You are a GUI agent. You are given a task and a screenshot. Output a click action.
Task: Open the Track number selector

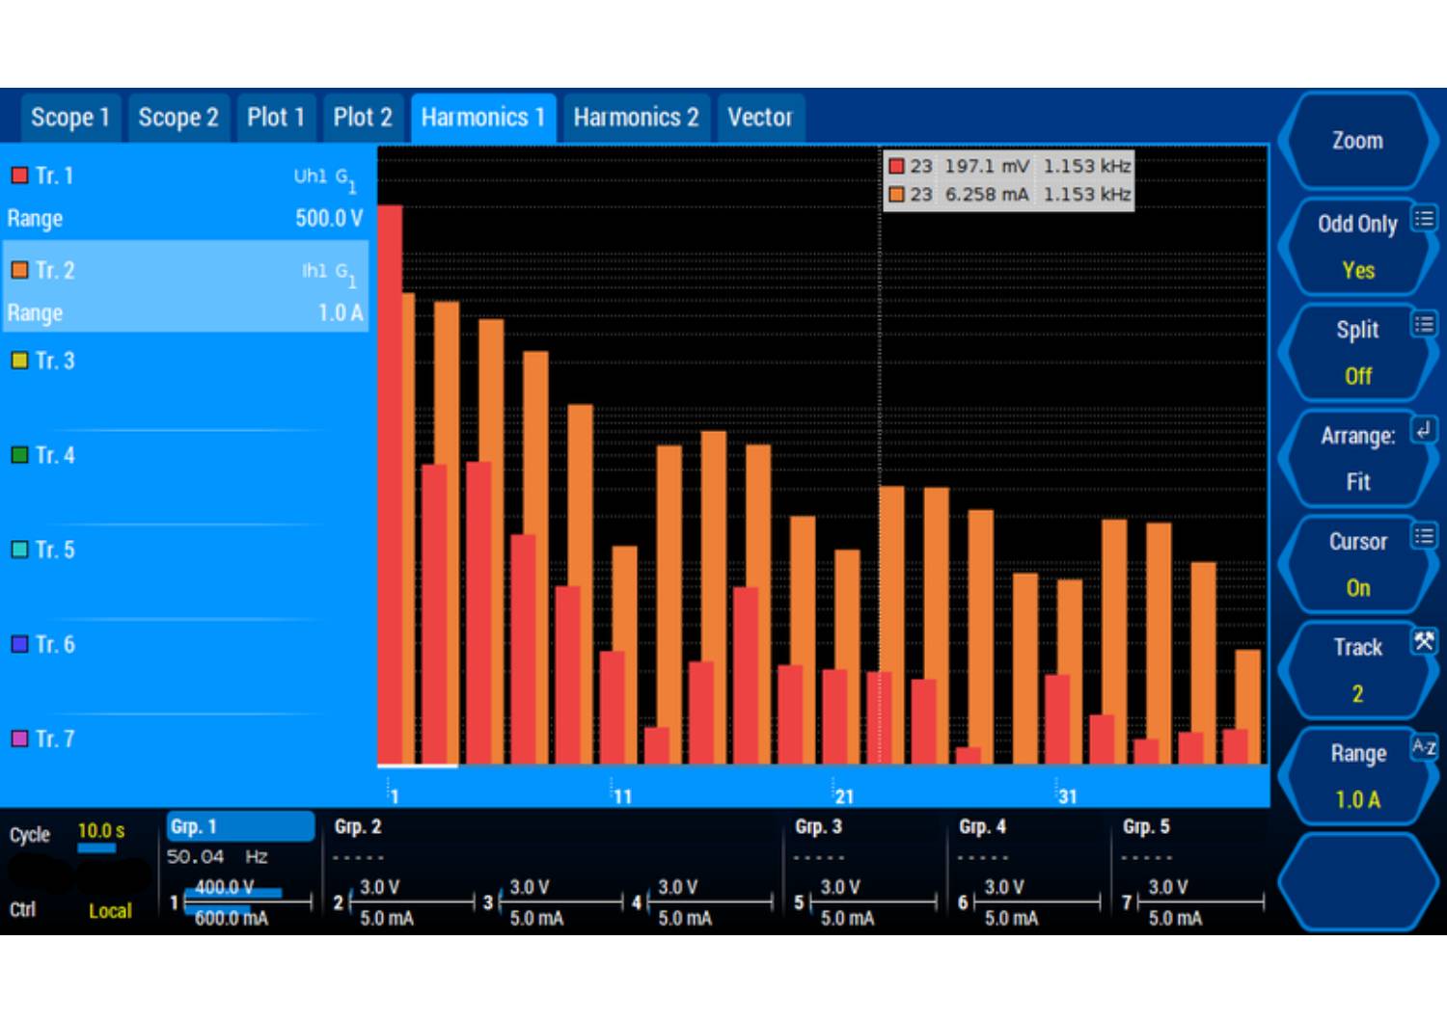coord(1356,671)
